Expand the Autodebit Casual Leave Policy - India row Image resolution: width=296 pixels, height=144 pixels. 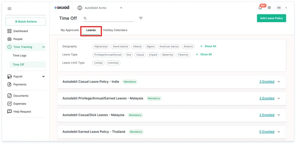click(279, 82)
